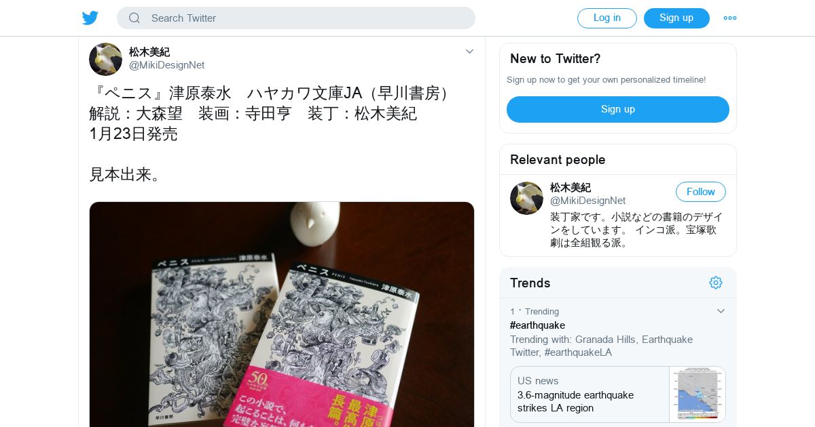This screenshot has width=815, height=427.
Task: Follow 松木美紀 in Relevant people
Action: coord(701,192)
